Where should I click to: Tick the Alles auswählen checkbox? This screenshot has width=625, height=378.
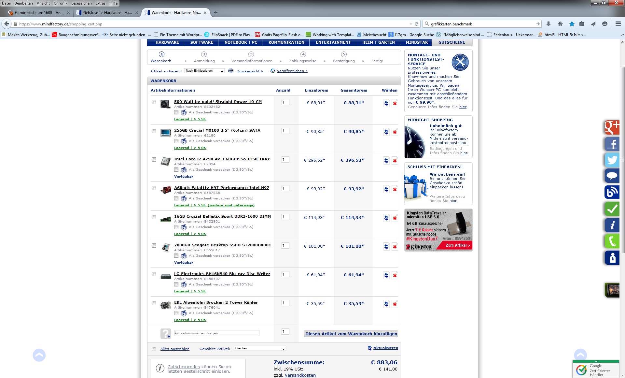[154, 349]
